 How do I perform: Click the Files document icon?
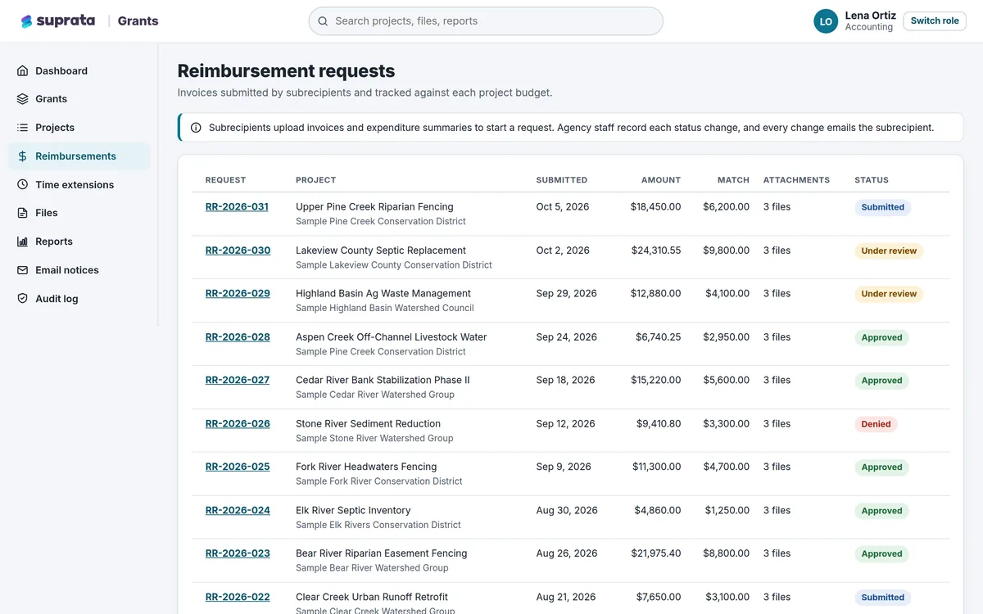coord(23,213)
